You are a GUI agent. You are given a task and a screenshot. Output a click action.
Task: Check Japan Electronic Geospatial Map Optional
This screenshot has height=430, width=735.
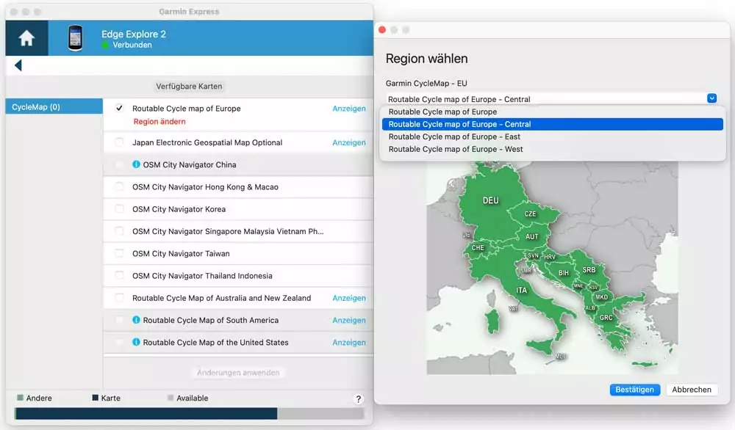tap(119, 142)
